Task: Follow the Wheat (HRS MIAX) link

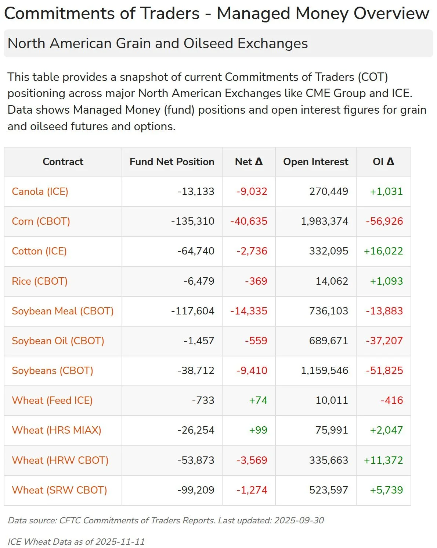Action: (x=57, y=430)
